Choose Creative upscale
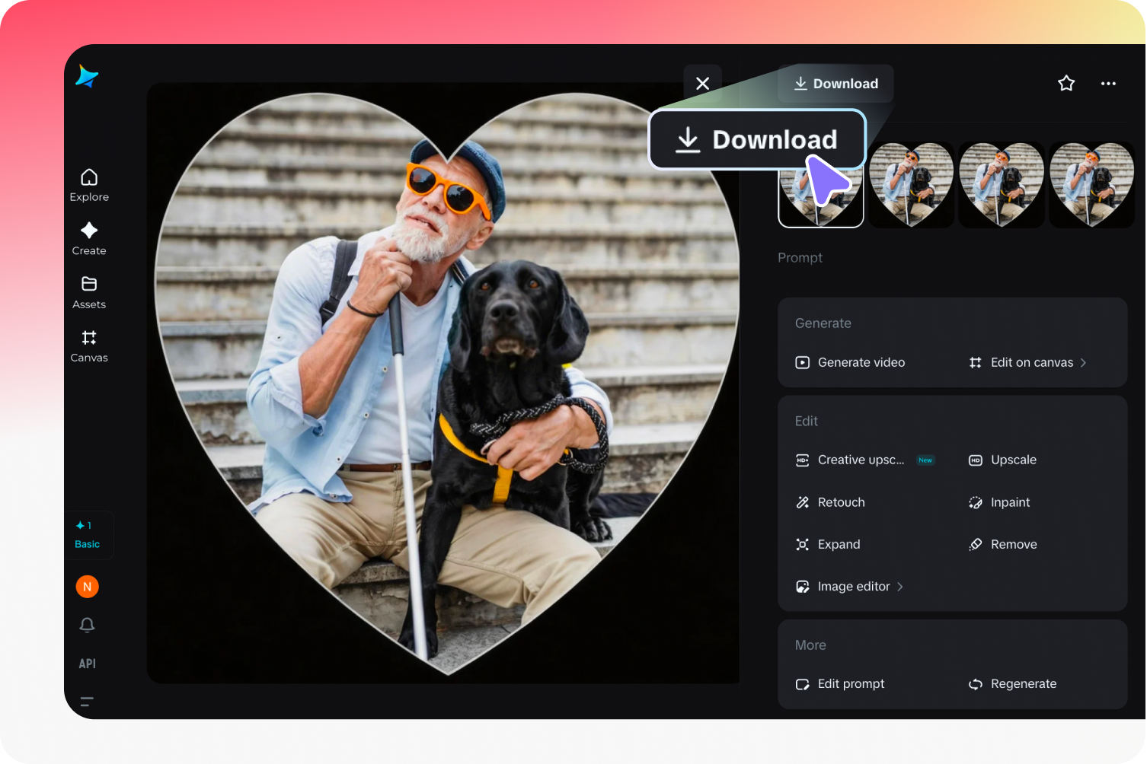 point(850,460)
